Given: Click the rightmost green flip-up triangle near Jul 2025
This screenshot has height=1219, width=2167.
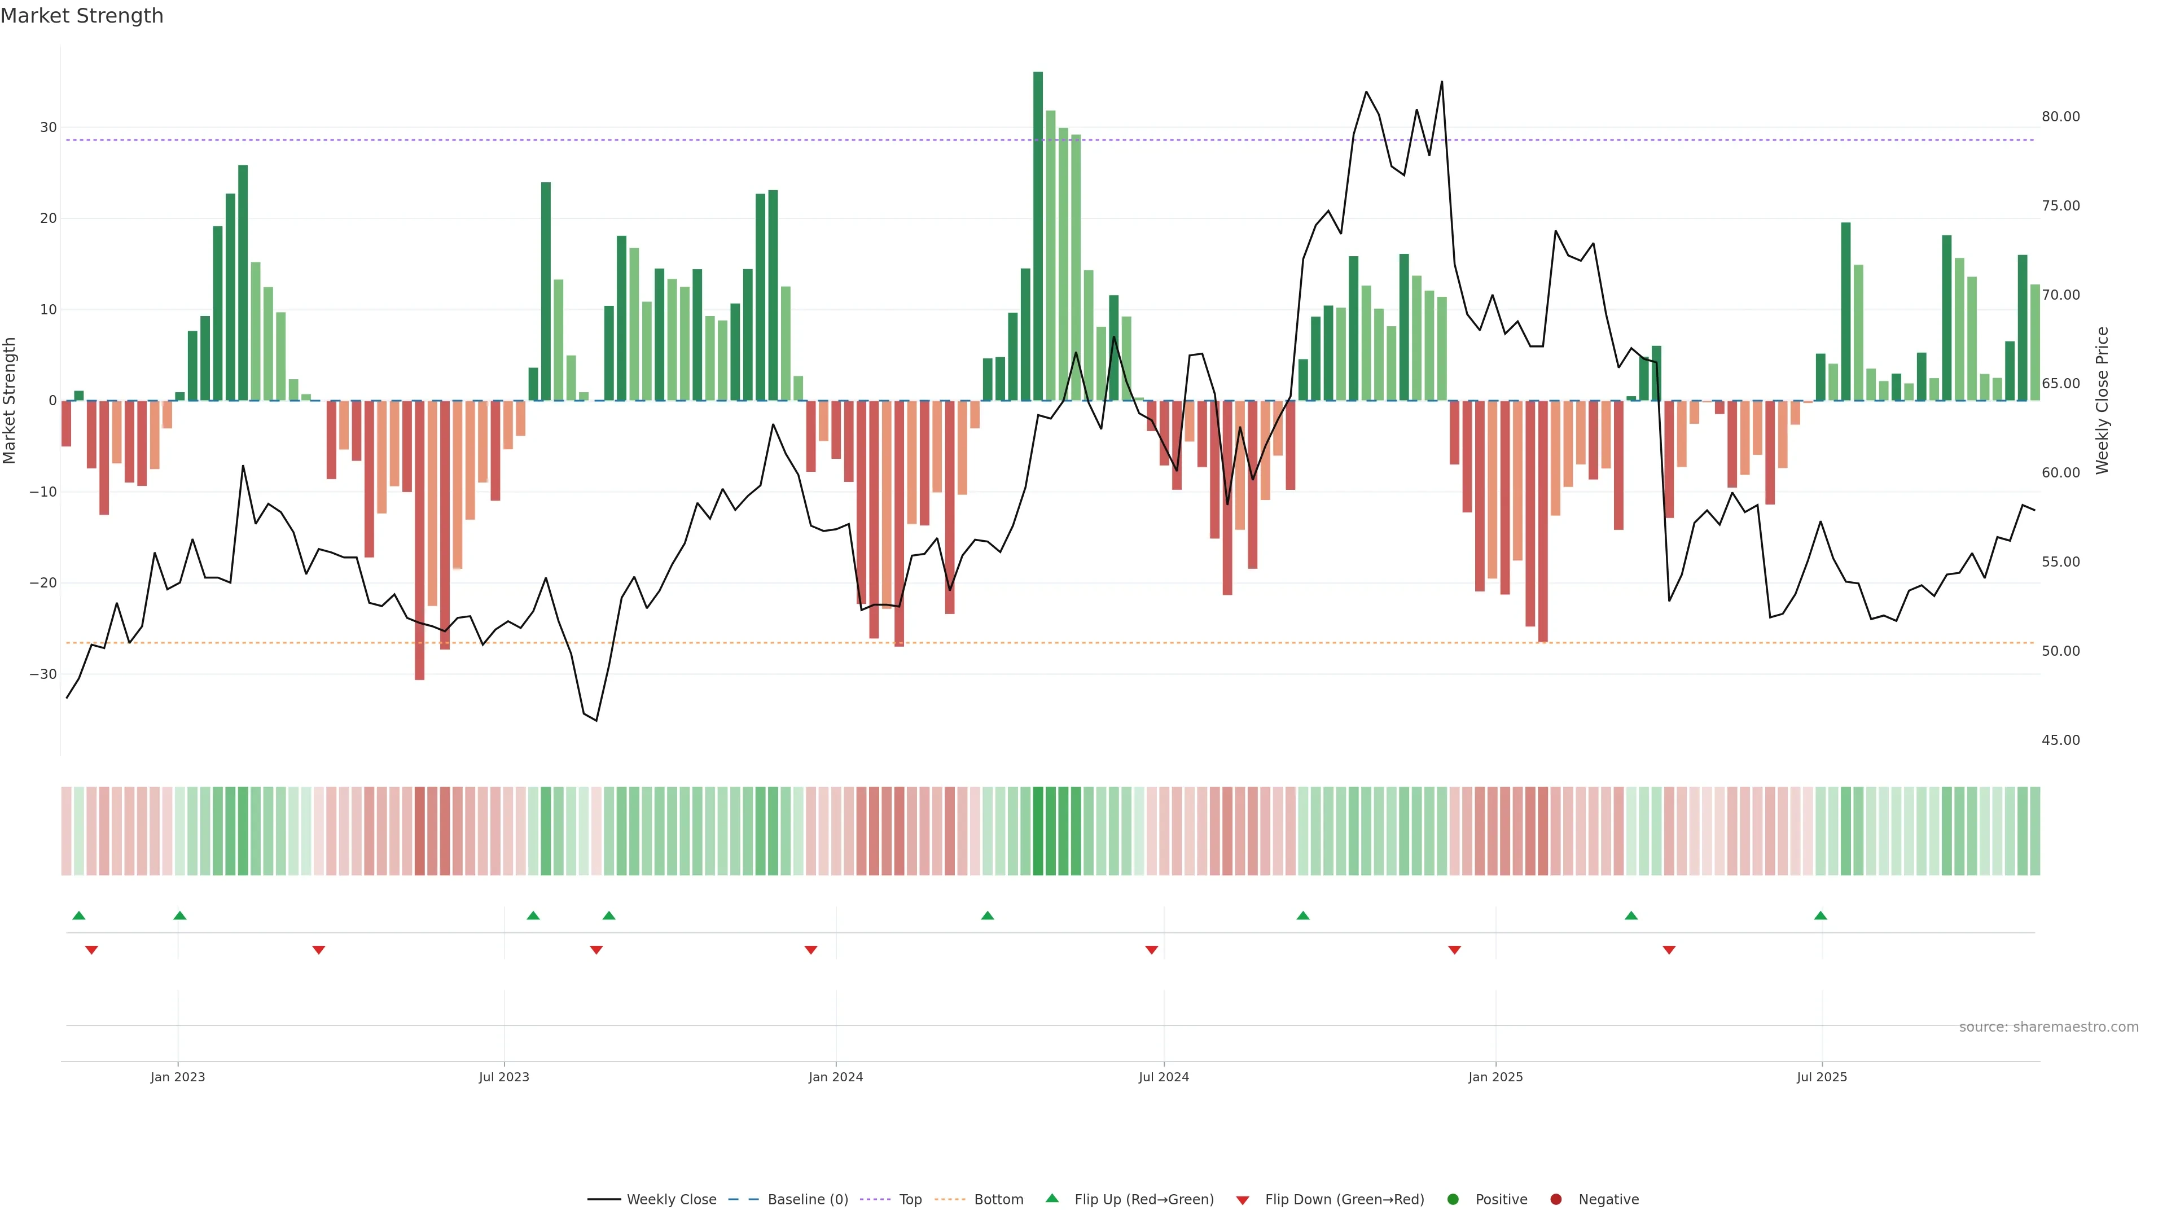Looking at the screenshot, I should pyautogui.click(x=1821, y=915).
